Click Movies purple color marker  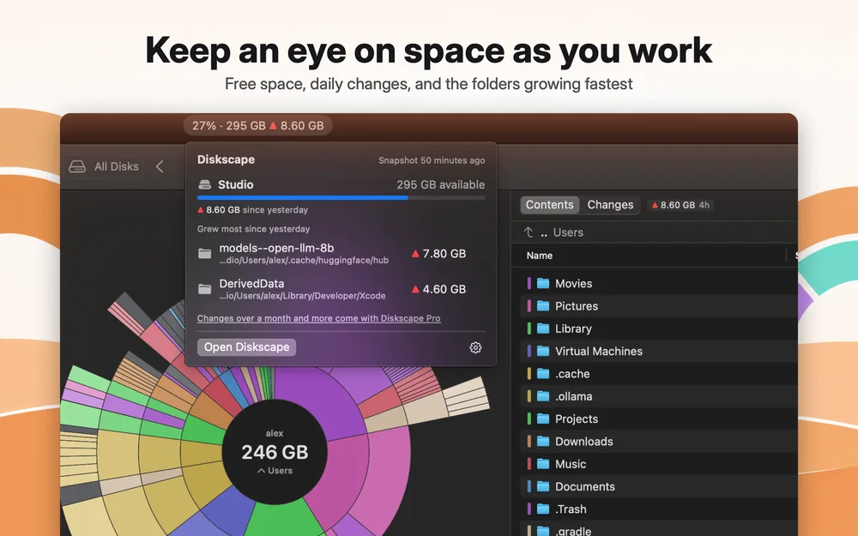point(529,283)
